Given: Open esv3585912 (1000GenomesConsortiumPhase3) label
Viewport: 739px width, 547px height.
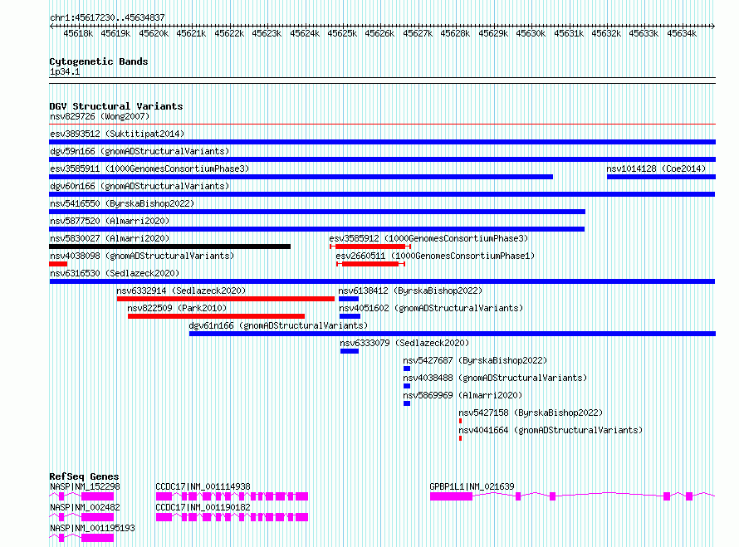Looking at the screenshot, I should click(428, 238).
